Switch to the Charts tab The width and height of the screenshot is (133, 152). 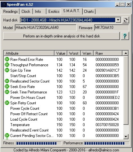(89, 12)
